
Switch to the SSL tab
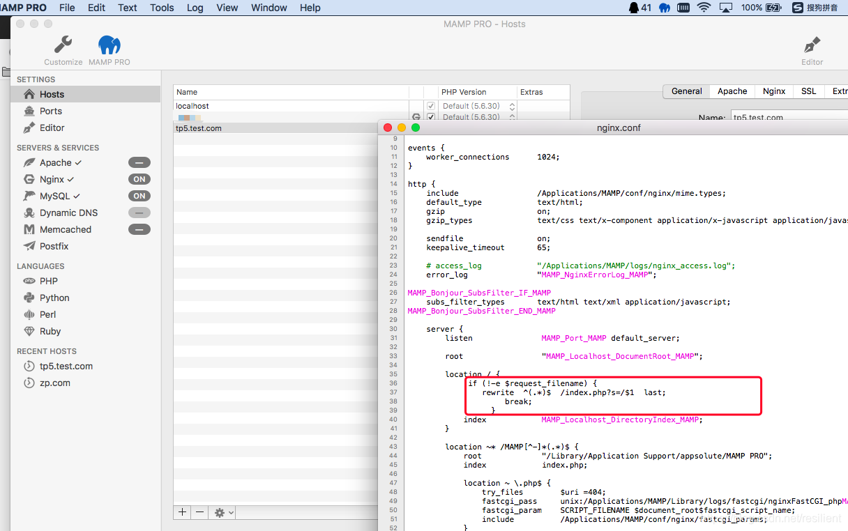click(x=808, y=91)
